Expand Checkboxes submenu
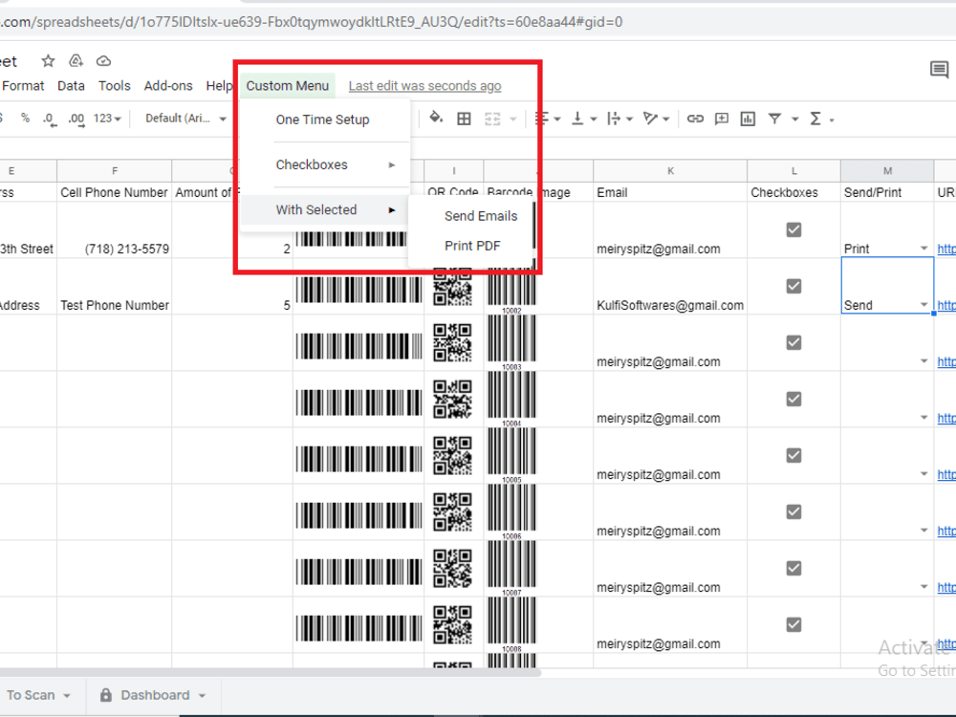The width and height of the screenshot is (956, 717). (326, 164)
